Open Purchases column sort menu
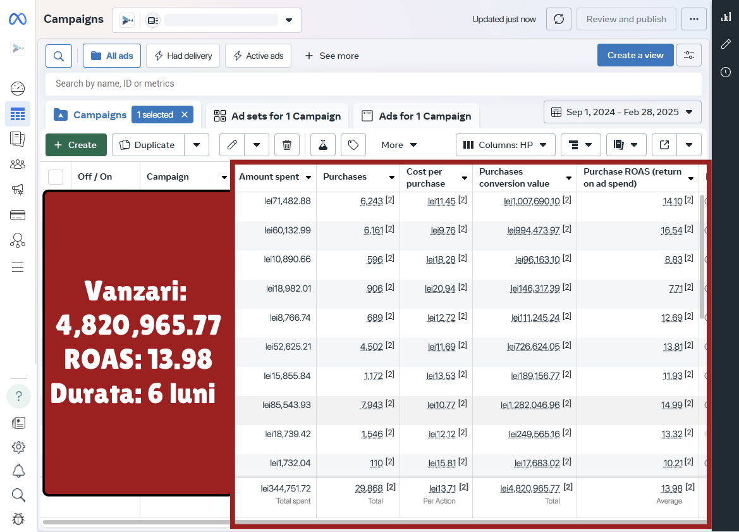The image size is (739, 532). (x=392, y=177)
